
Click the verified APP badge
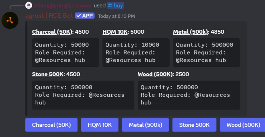pos(85,16)
